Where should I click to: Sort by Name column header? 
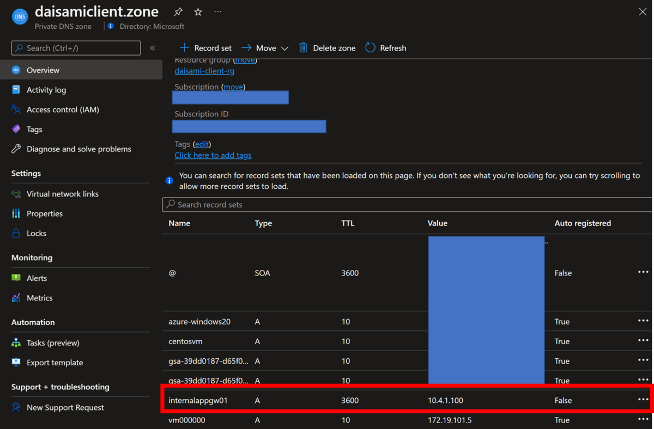pyautogui.click(x=179, y=223)
